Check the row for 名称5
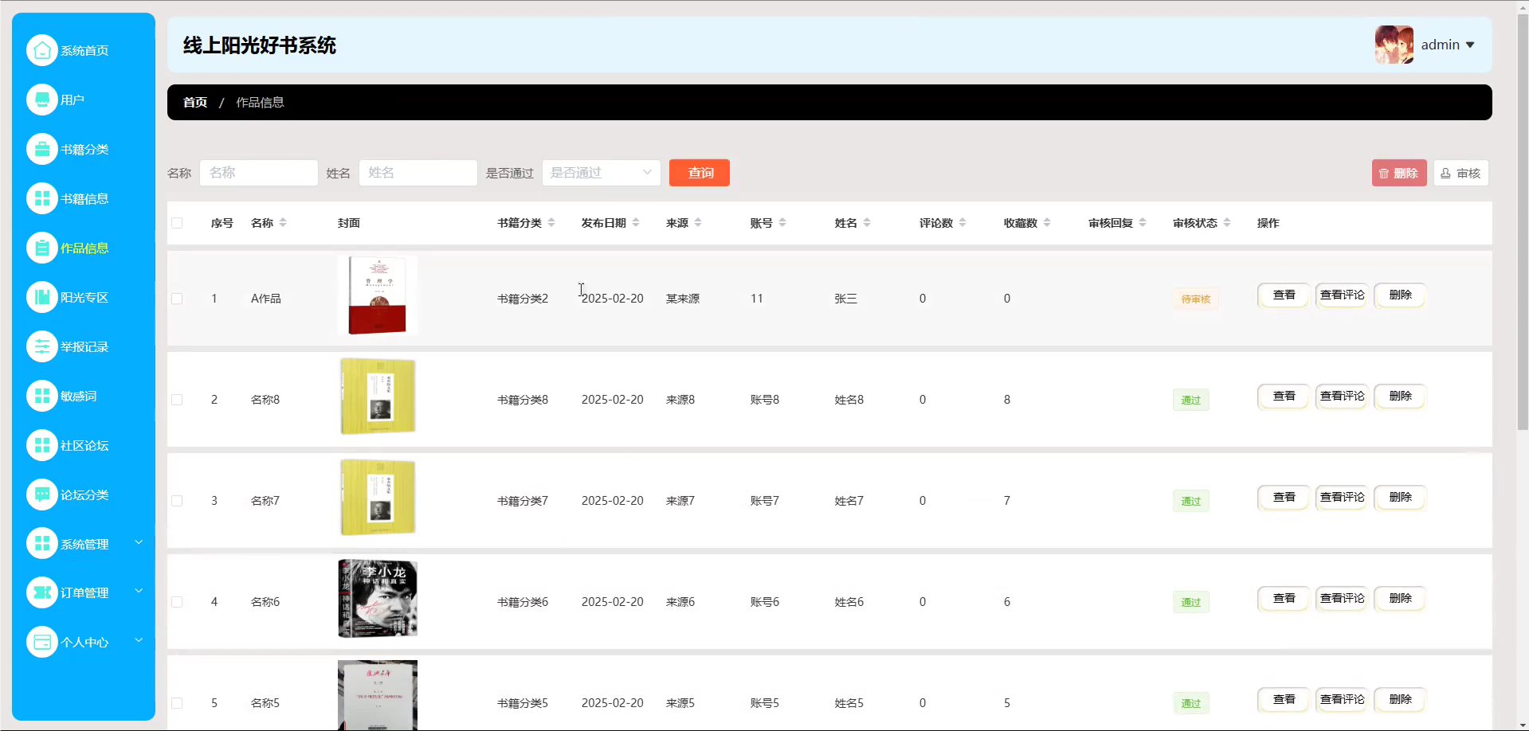1529x731 pixels. tap(177, 703)
